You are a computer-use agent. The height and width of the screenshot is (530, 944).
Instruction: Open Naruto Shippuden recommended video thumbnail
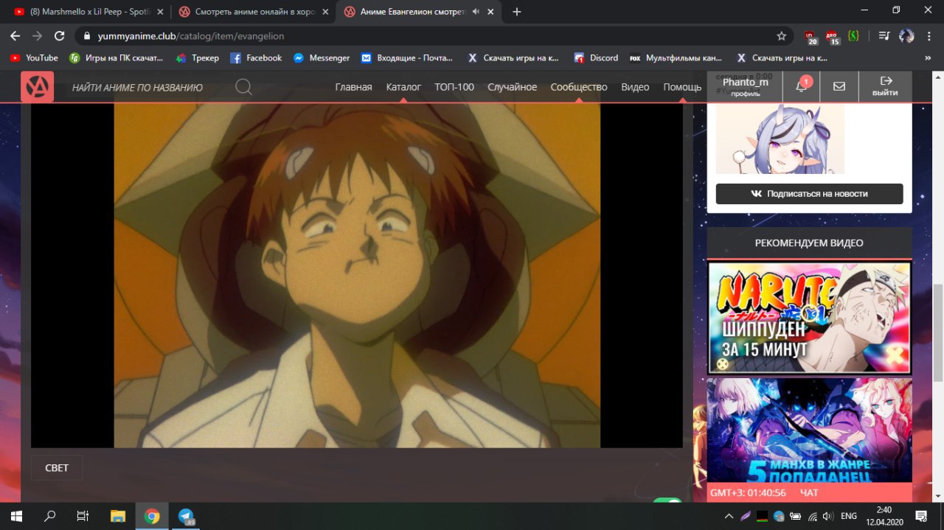809,318
